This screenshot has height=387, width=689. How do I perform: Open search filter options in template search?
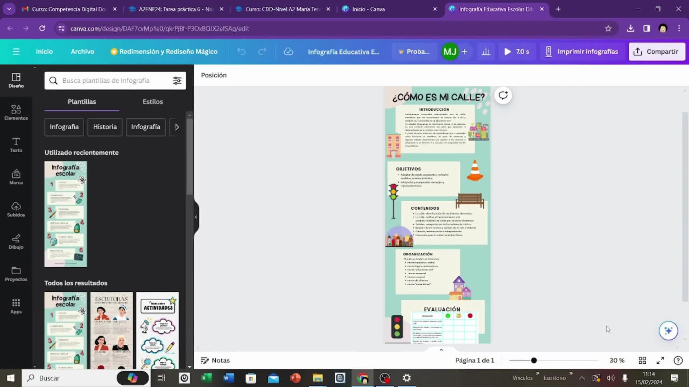coord(177,81)
